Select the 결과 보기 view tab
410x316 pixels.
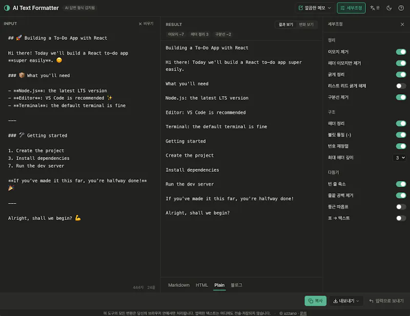pyautogui.click(x=285, y=25)
